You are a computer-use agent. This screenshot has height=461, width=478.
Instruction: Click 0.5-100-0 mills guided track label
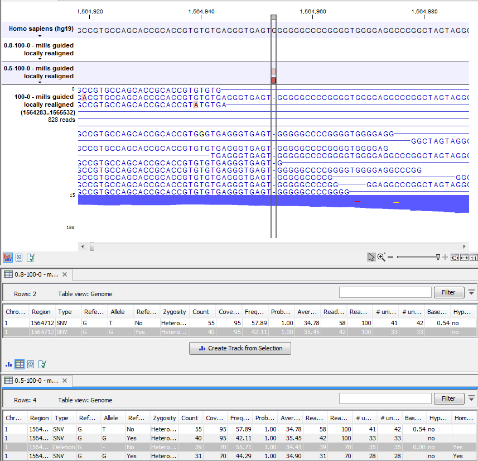tap(38, 72)
